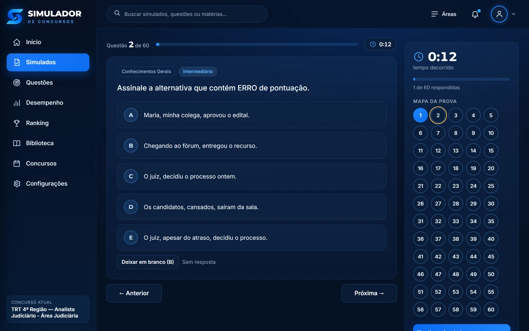Click Deixar em branco button
The width and height of the screenshot is (529, 331).
(148, 262)
